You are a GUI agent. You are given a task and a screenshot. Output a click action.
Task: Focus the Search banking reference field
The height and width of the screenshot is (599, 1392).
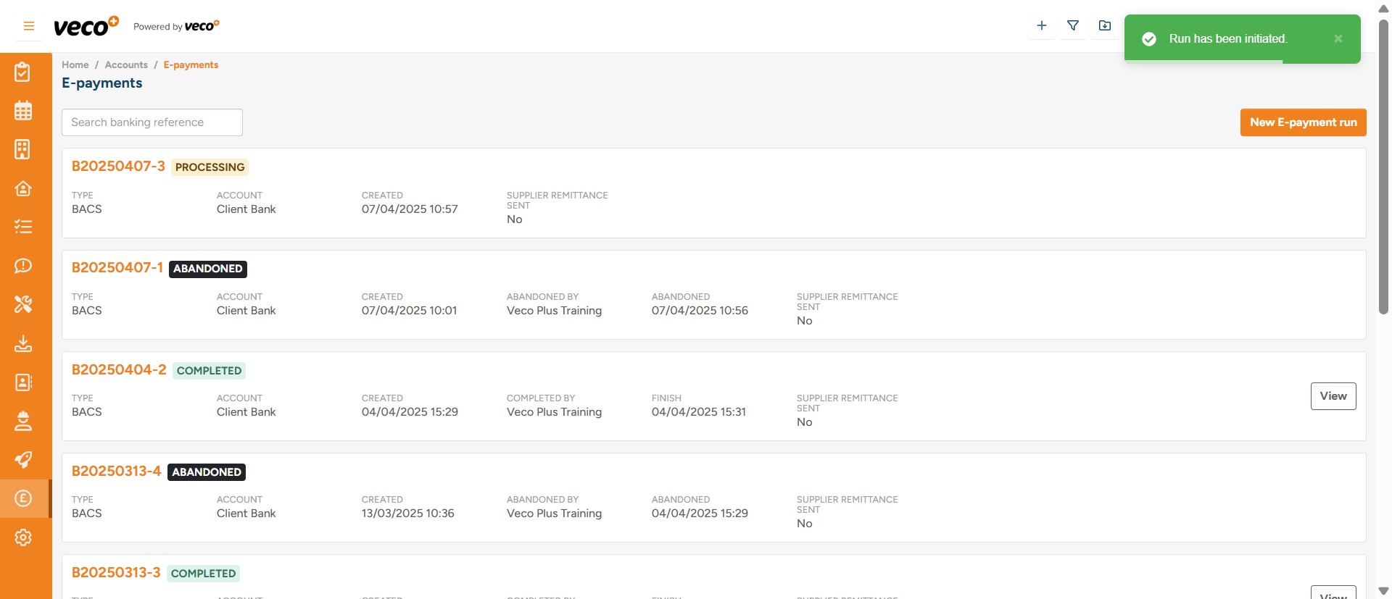pyautogui.click(x=152, y=122)
